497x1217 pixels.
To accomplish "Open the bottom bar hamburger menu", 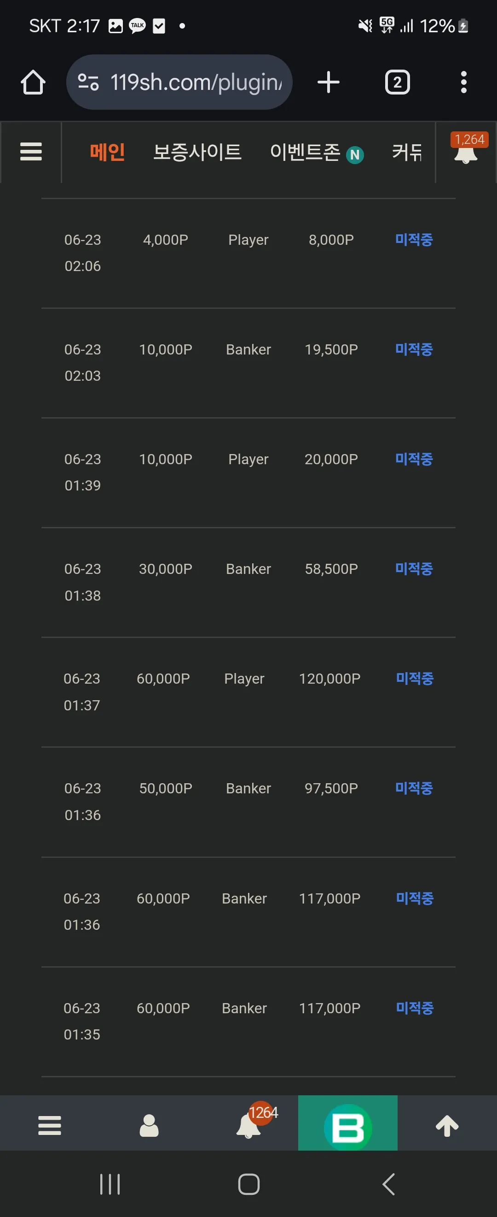I will point(50,1125).
